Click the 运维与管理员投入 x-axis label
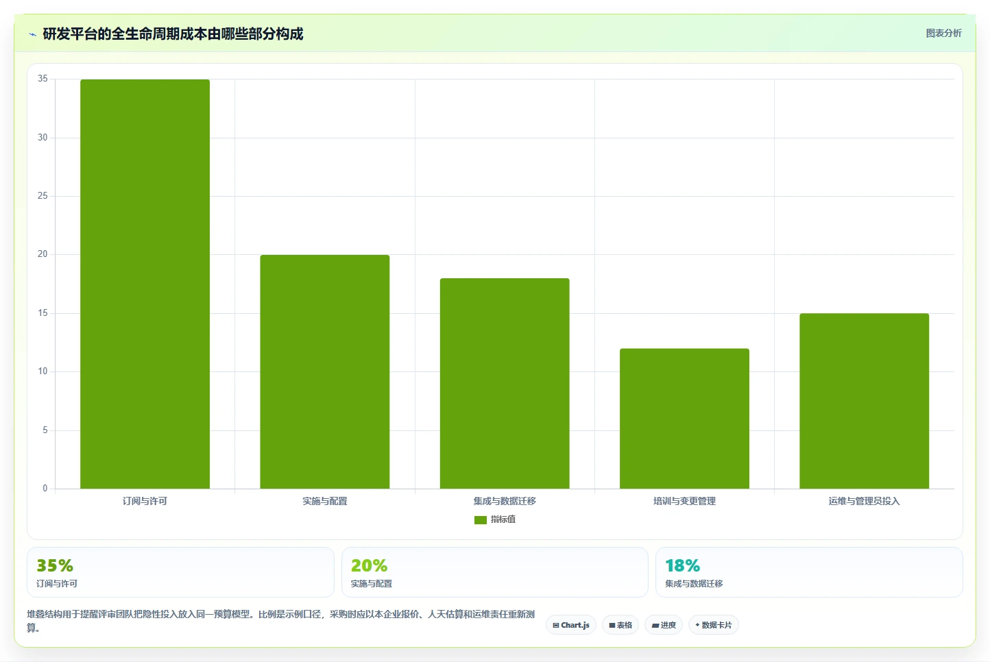 864,502
